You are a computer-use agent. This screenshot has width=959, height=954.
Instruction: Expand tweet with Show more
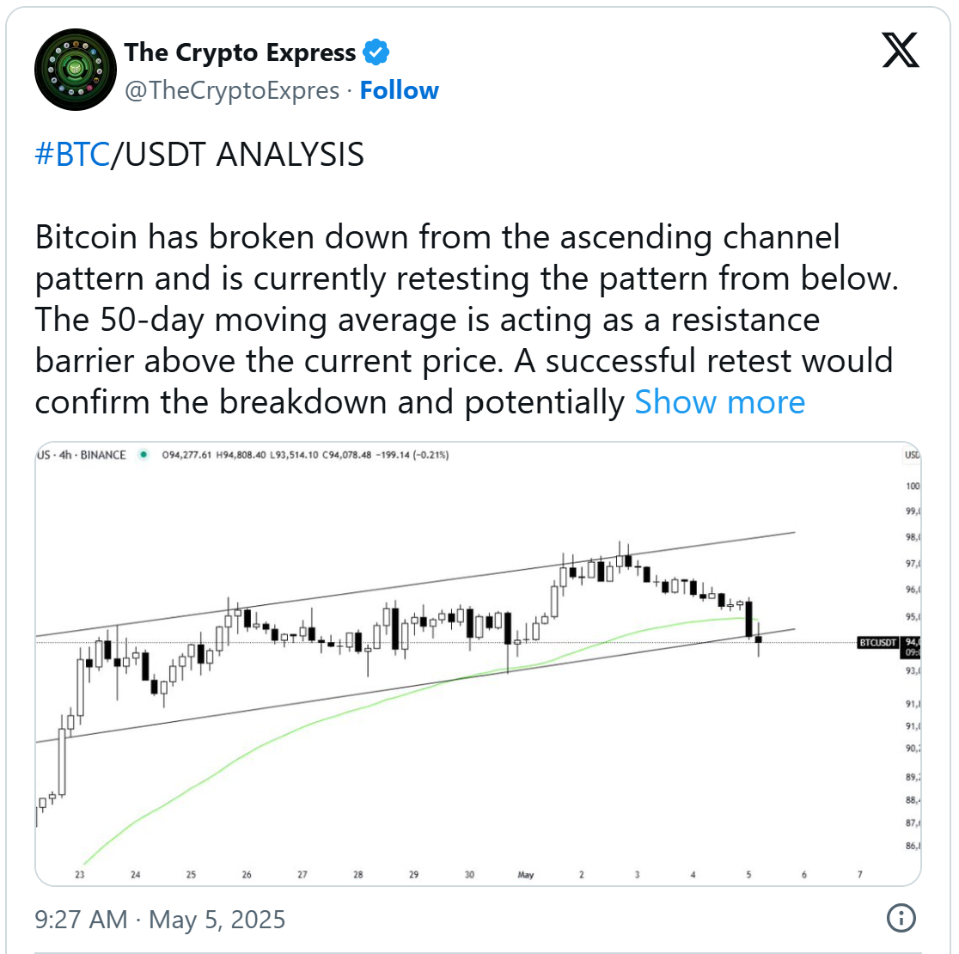pos(720,402)
